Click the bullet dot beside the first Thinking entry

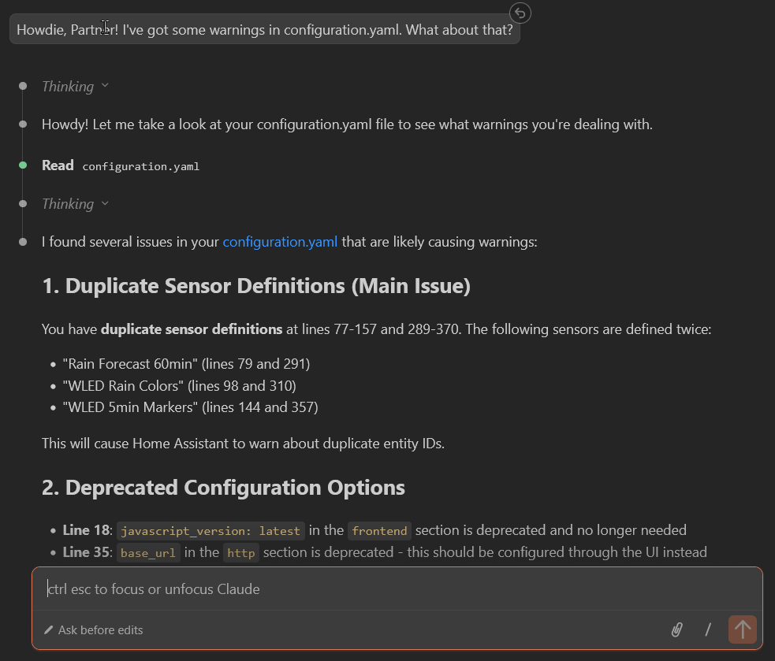pos(23,86)
